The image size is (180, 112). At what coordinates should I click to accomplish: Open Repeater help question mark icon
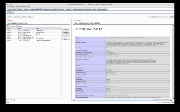(x=173, y=17)
